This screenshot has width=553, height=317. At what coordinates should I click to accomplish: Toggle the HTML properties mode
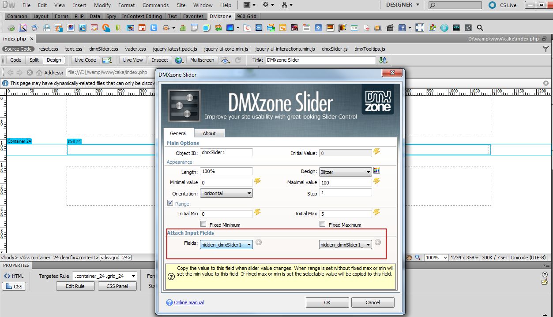click(x=14, y=276)
